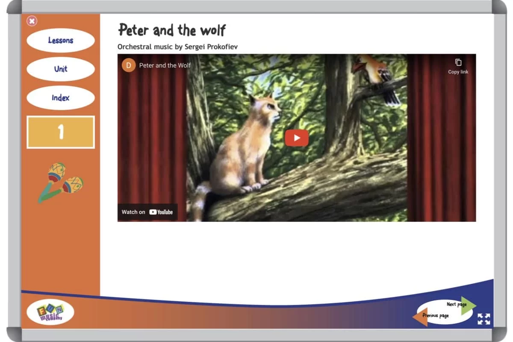Image resolution: width=513 pixels, height=342 pixels.
Task: Close the lesson with the X icon
Action: tap(32, 21)
